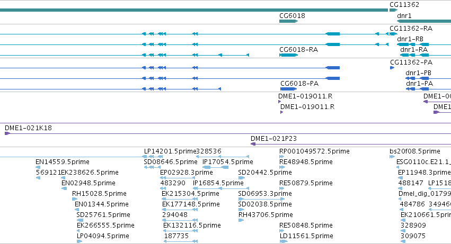Image resolution: width=451 pixels, height=244 pixels.
Task: Select the 484786 feature label
Action: tap(412, 204)
